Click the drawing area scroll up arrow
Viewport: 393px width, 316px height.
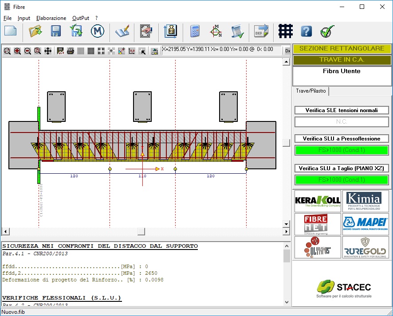point(286,62)
